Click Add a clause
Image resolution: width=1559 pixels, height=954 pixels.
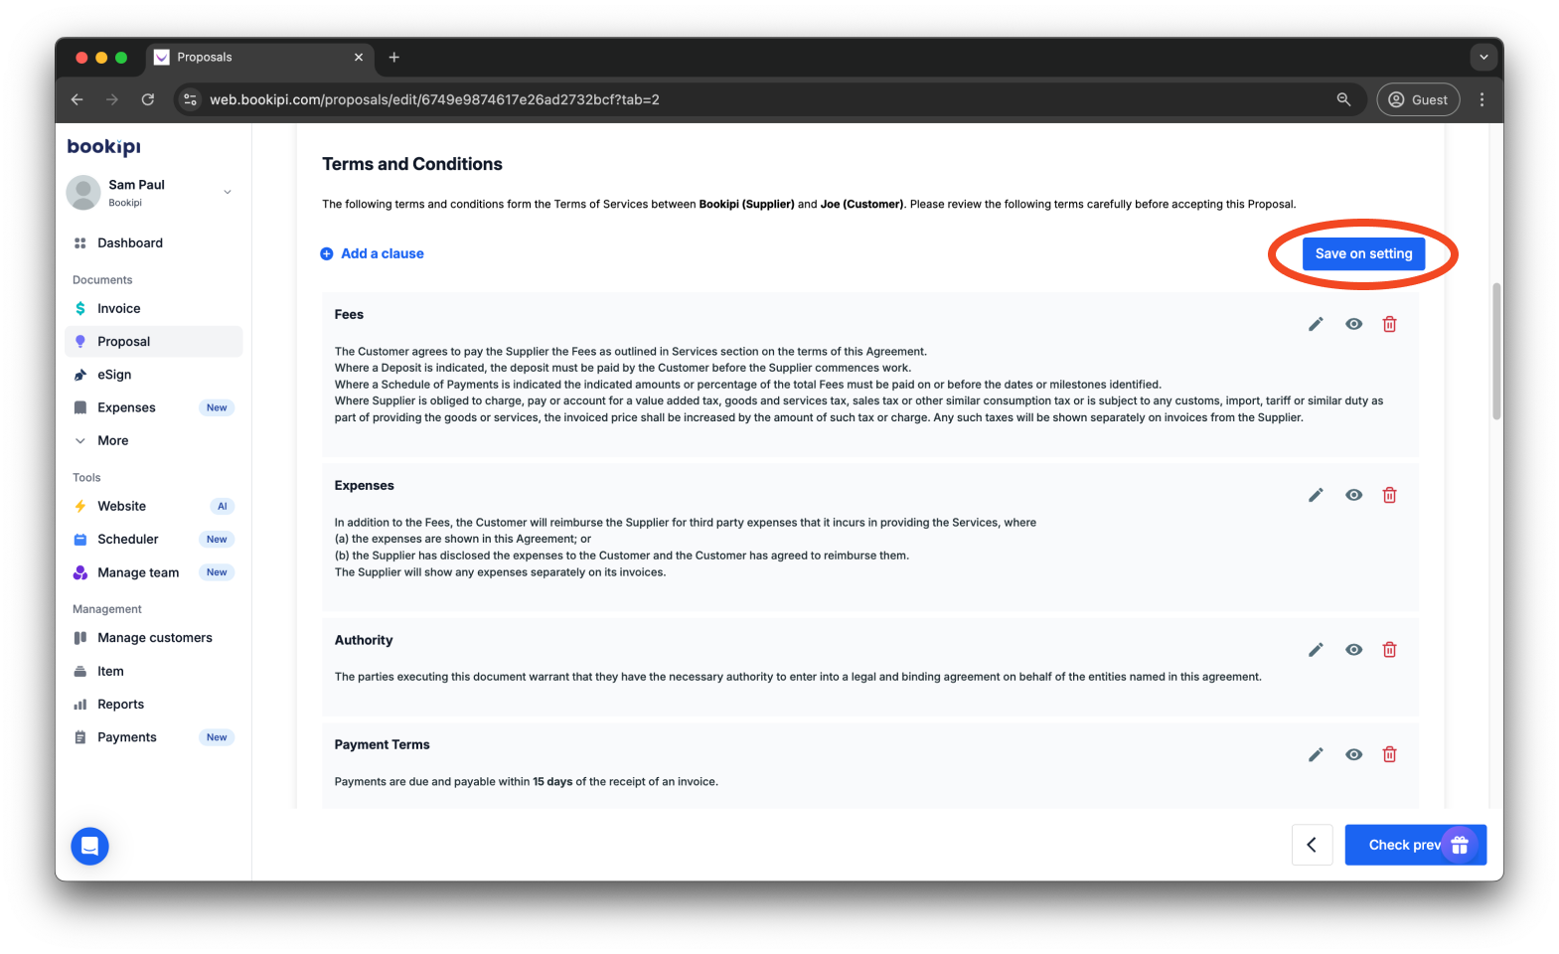(372, 253)
